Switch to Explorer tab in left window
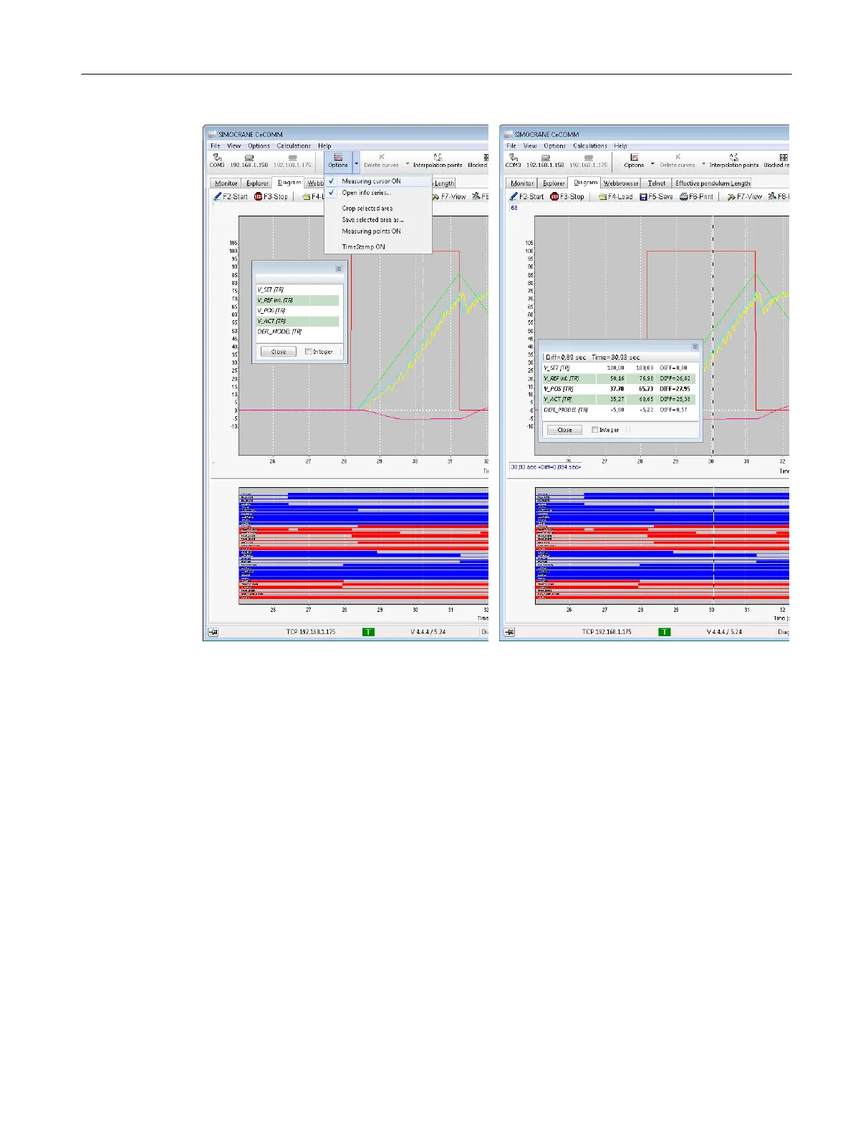The image size is (853, 1137). (257, 183)
